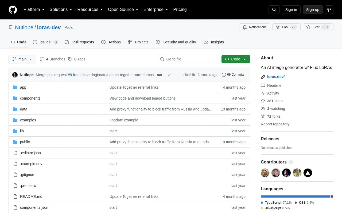Click the Go to file search field
Image resolution: width=342 pixels, height=213 pixels.
click(x=188, y=59)
